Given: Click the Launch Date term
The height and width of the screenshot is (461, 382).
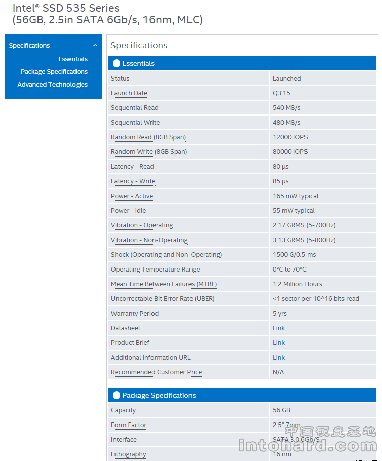Looking at the screenshot, I should pos(129,93).
